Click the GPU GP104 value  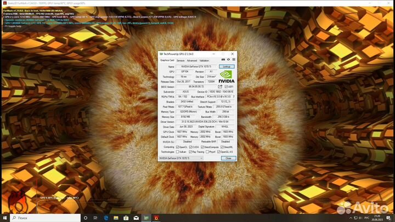185,71
